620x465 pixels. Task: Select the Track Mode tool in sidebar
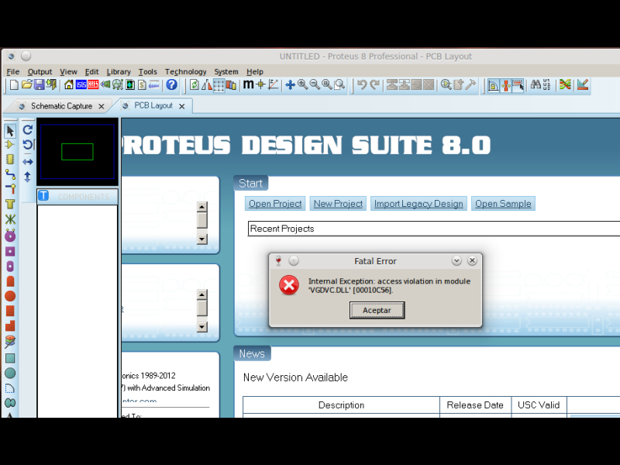10,174
